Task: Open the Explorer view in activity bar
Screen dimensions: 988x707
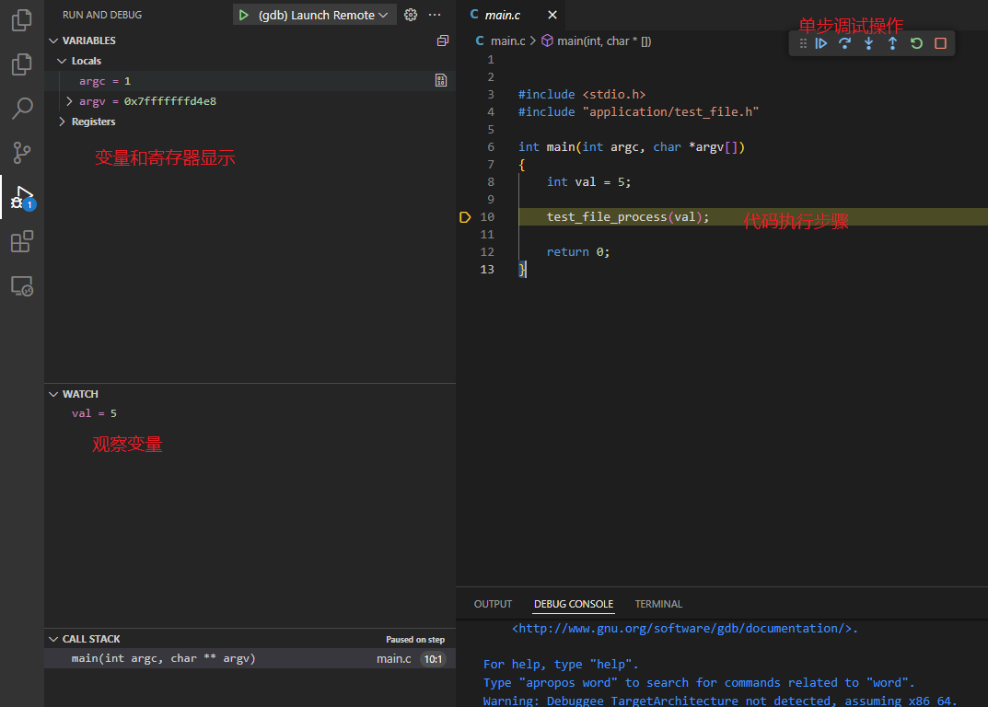Action: 21,20
